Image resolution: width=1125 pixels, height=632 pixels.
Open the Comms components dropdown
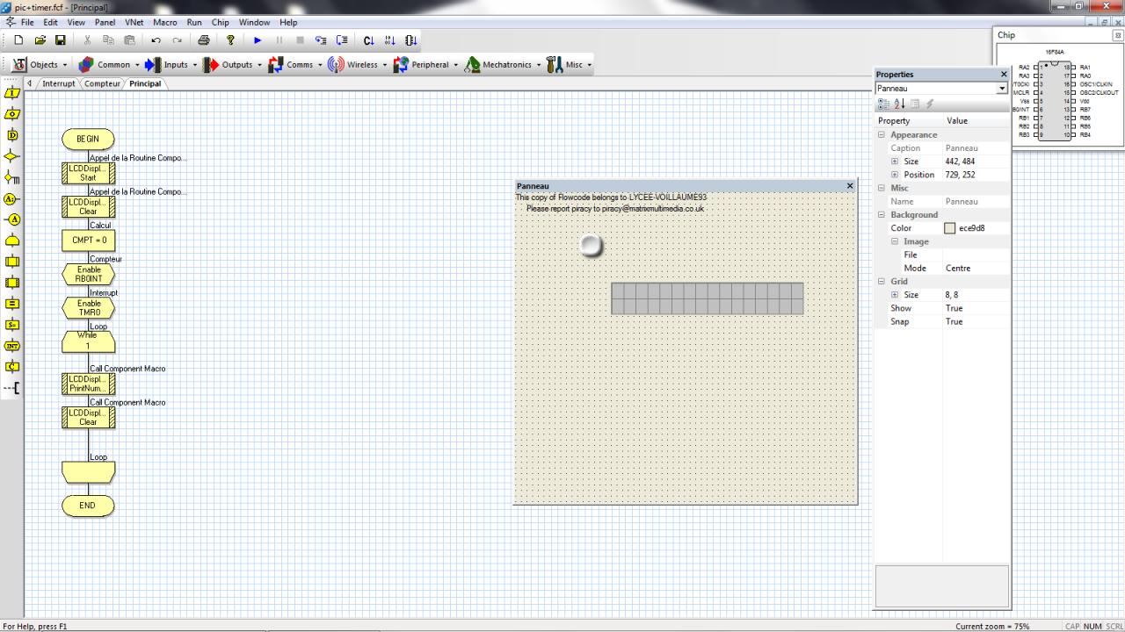click(x=295, y=64)
